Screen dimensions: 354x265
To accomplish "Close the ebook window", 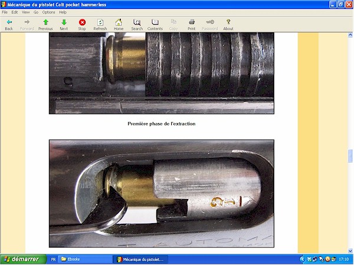I will pyautogui.click(x=349, y=5).
